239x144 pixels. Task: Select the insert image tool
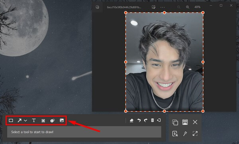tap(62, 120)
